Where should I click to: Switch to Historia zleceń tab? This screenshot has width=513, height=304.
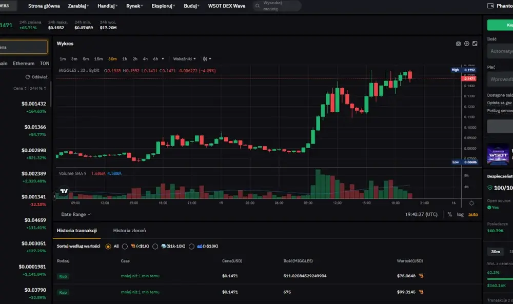[x=130, y=231]
